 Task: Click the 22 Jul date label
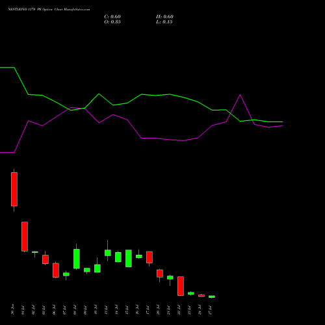pos(179,310)
